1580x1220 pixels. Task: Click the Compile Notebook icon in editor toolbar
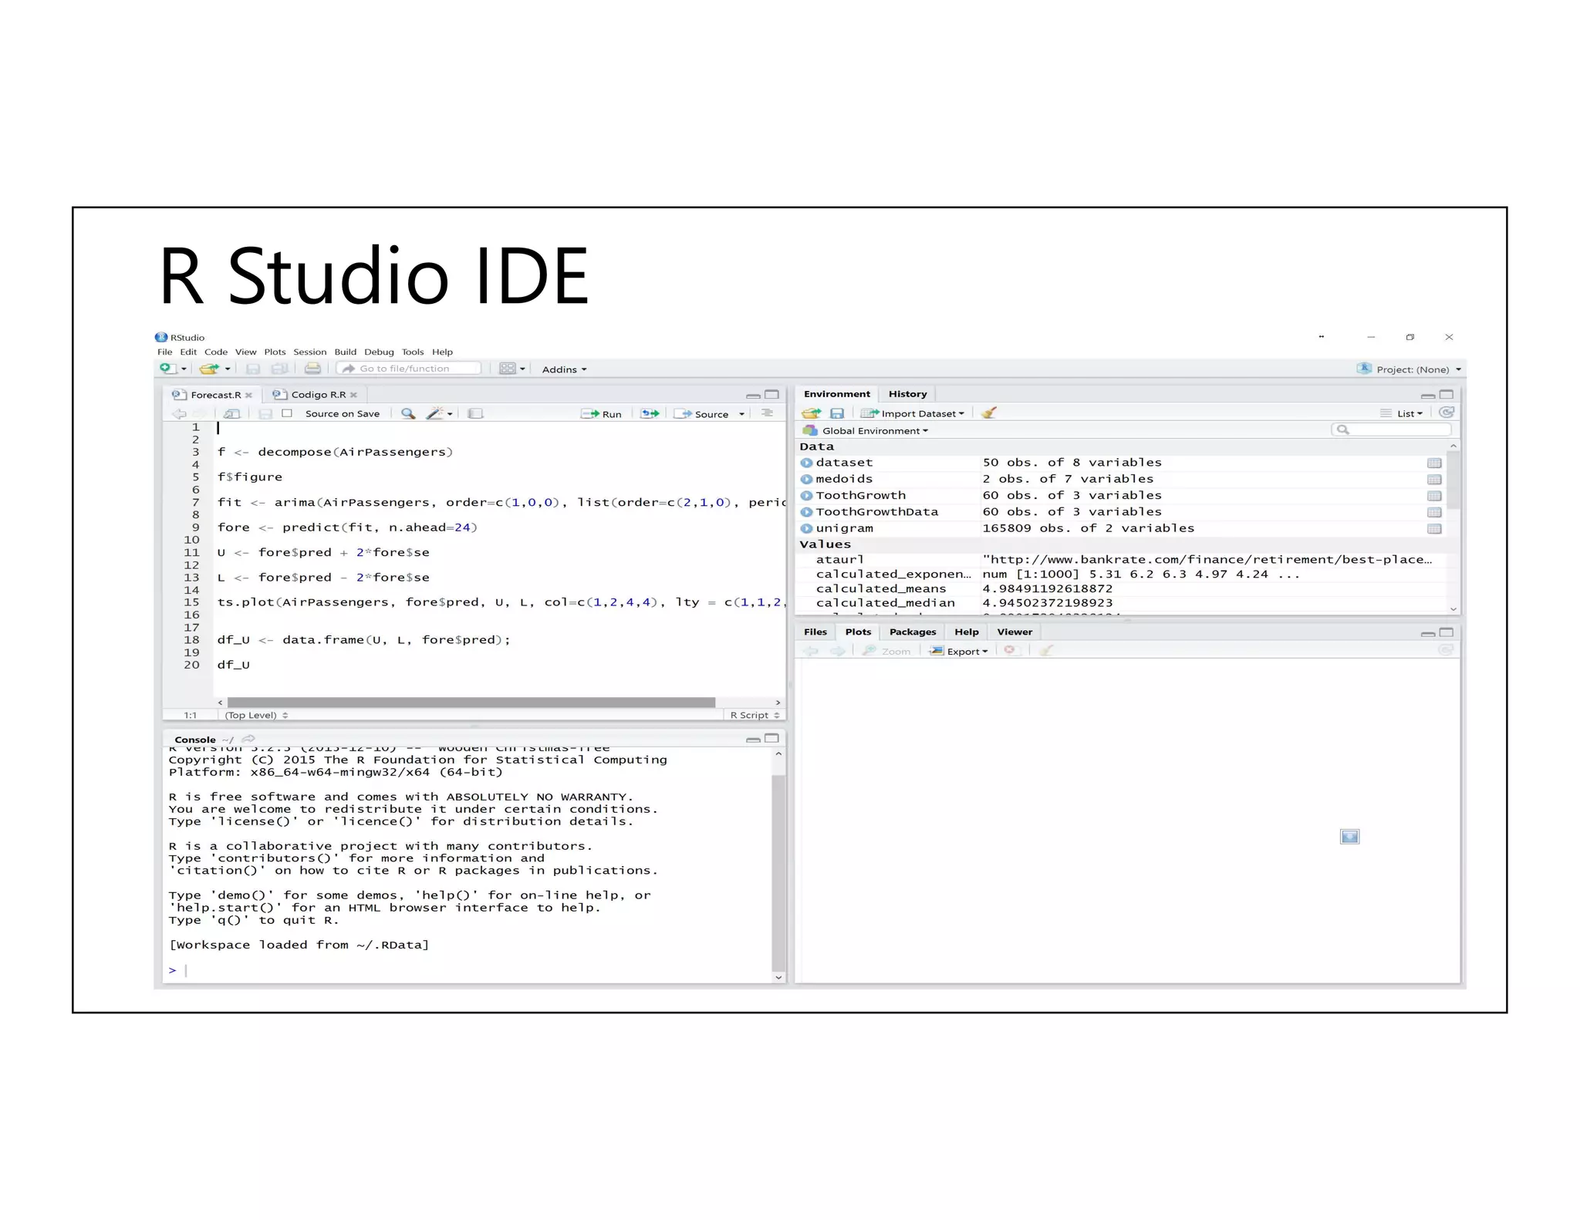[x=476, y=414]
